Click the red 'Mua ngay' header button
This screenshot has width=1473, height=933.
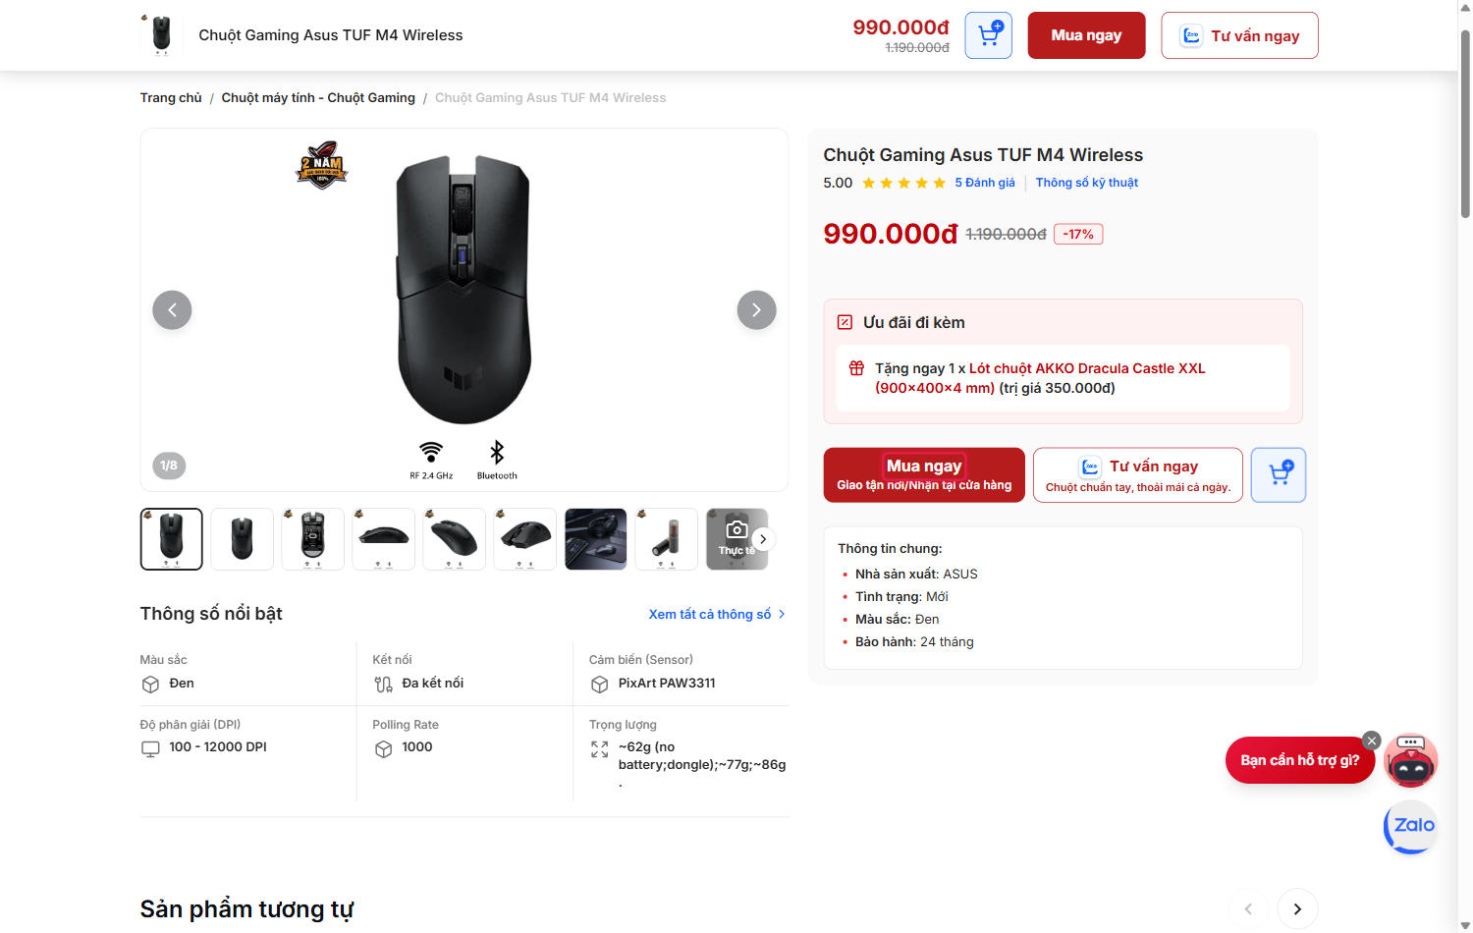[x=1086, y=35]
